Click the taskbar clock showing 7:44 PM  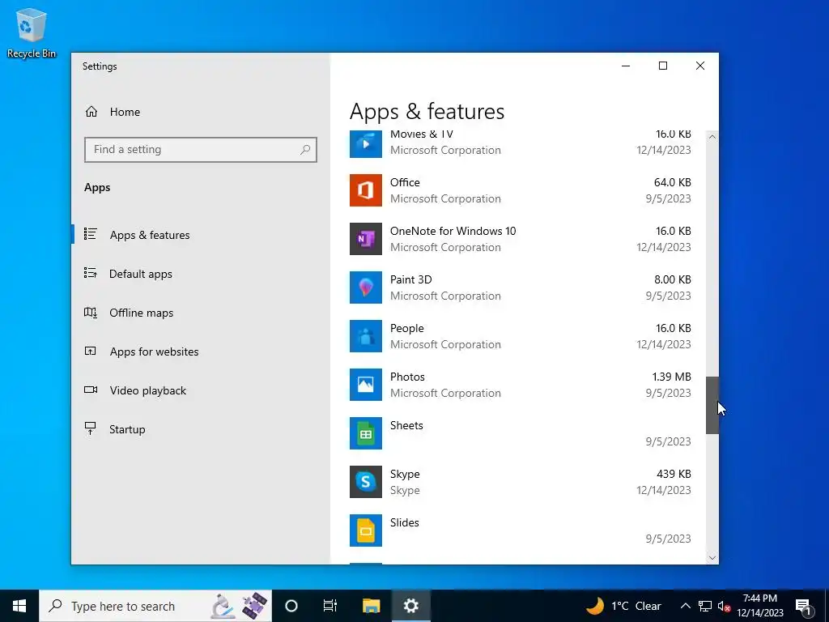[x=759, y=606]
